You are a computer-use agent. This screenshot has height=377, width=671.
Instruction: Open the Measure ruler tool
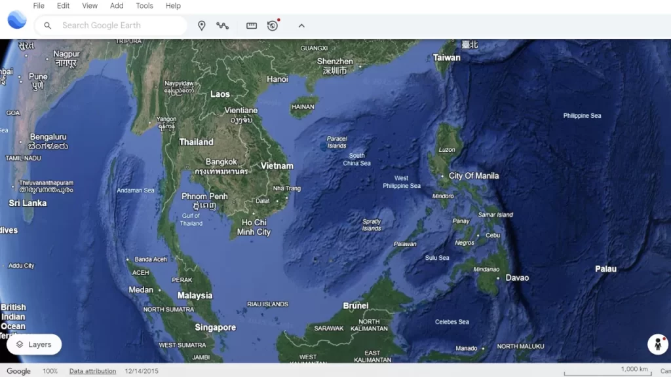tap(252, 26)
